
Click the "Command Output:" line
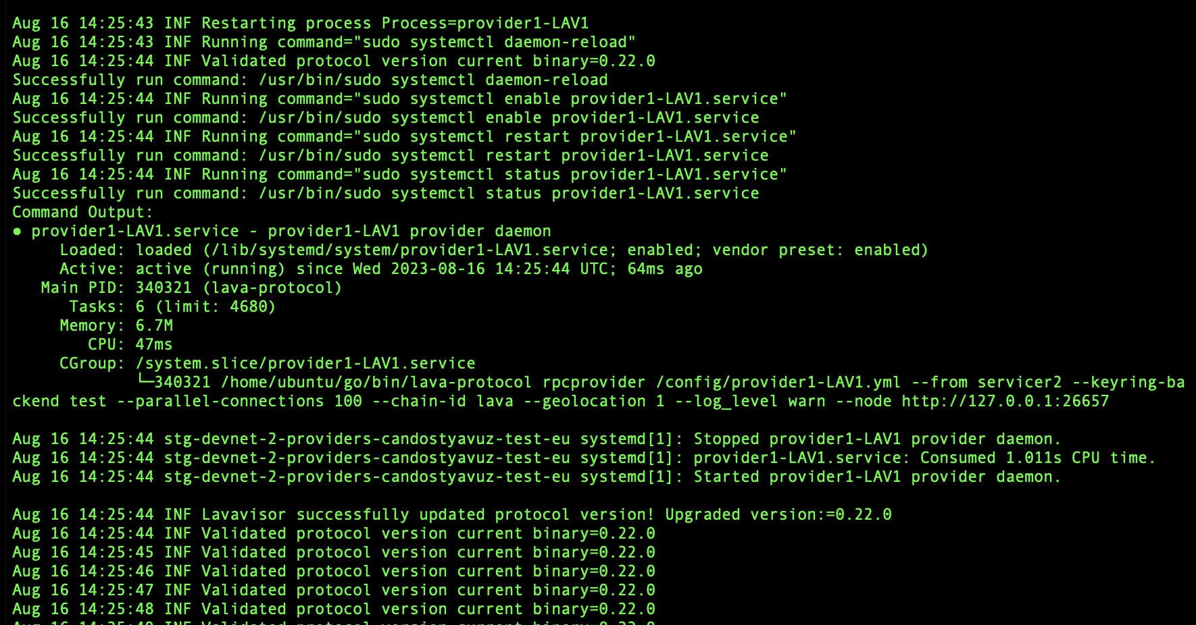point(82,212)
